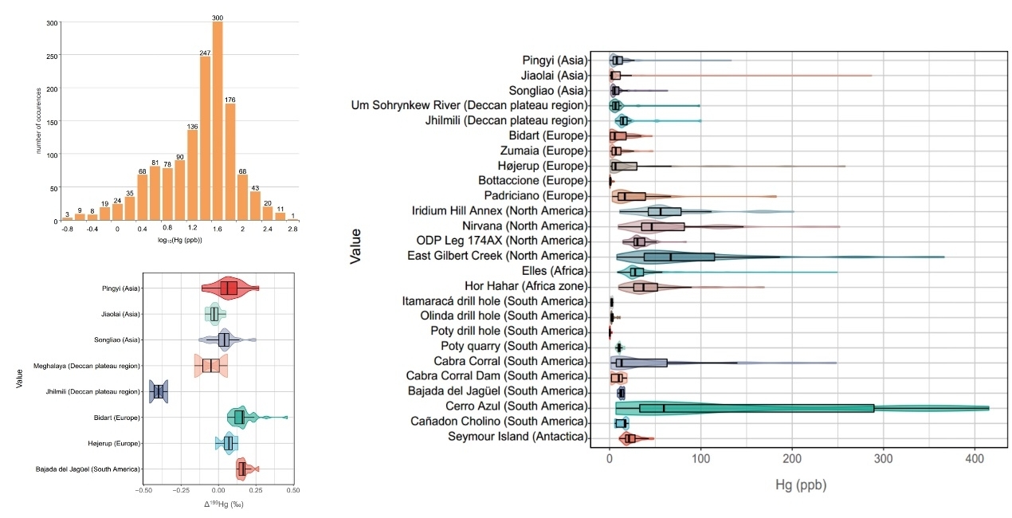Click the log10(Hg (ppb)) histogram axis title
Screen dimensions: 1012x518
[178, 239]
